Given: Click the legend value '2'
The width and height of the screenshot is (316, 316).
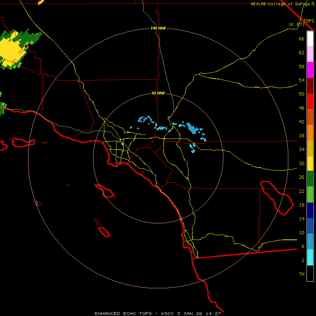Looking at the screenshot, I should 303,261.
